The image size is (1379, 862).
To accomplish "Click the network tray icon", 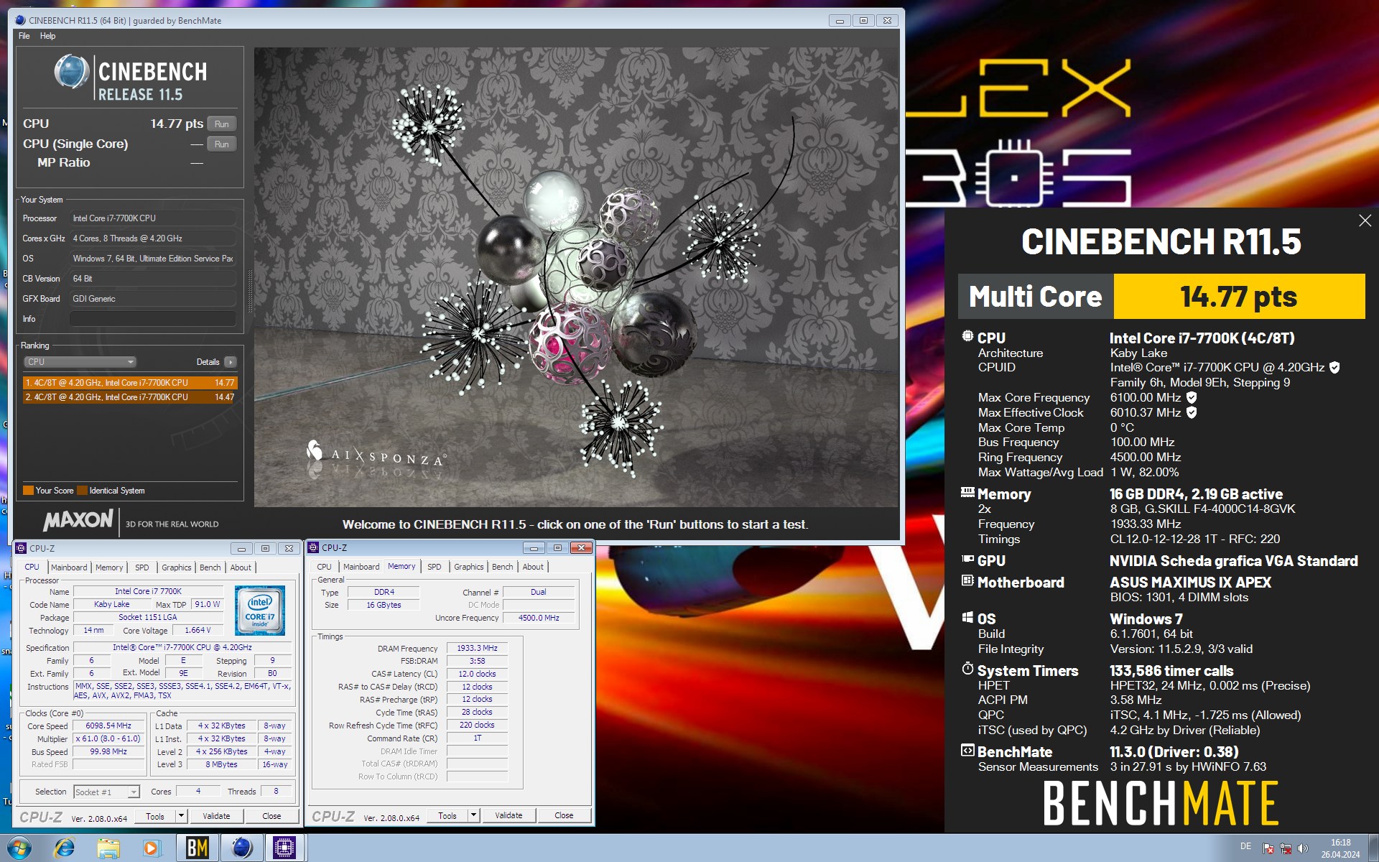I will 1286,848.
